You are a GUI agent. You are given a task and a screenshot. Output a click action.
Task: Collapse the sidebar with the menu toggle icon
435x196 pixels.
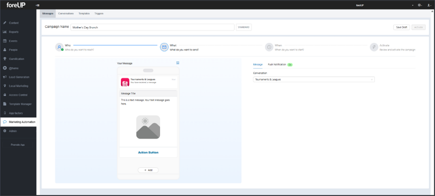tap(37, 5)
